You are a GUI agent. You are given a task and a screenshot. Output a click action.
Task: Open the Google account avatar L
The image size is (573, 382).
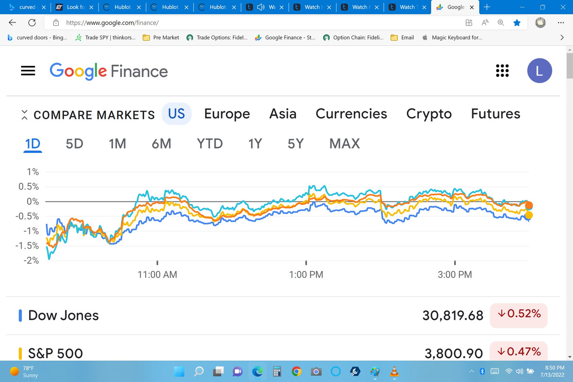click(540, 71)
